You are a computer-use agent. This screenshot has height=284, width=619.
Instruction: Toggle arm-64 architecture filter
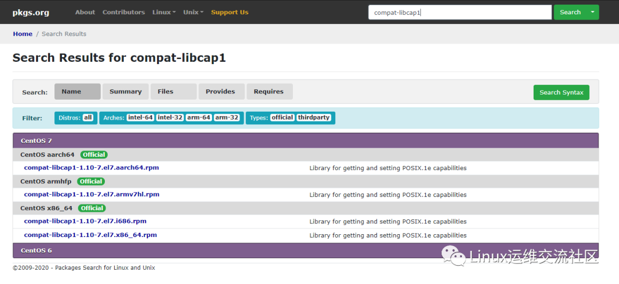coord(198,117)
